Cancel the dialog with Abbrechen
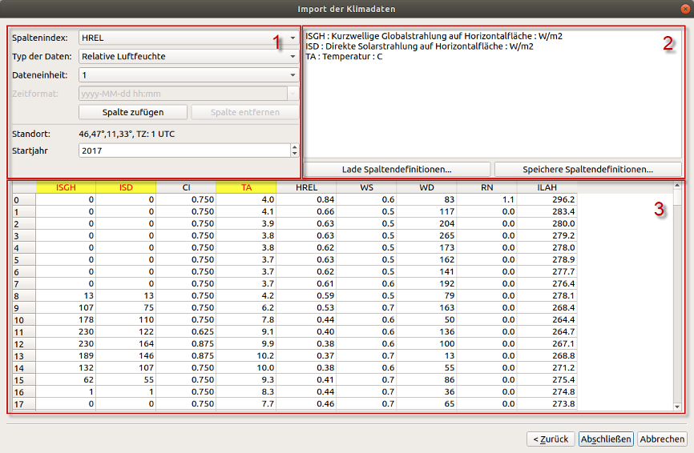 click(x=662, y=439)
